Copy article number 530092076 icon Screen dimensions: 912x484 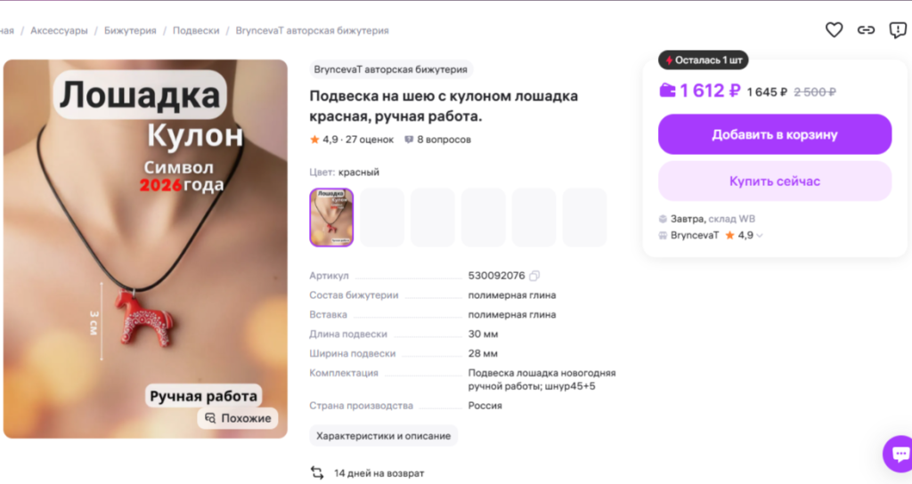pyautogui.click(x=534, y=276)
